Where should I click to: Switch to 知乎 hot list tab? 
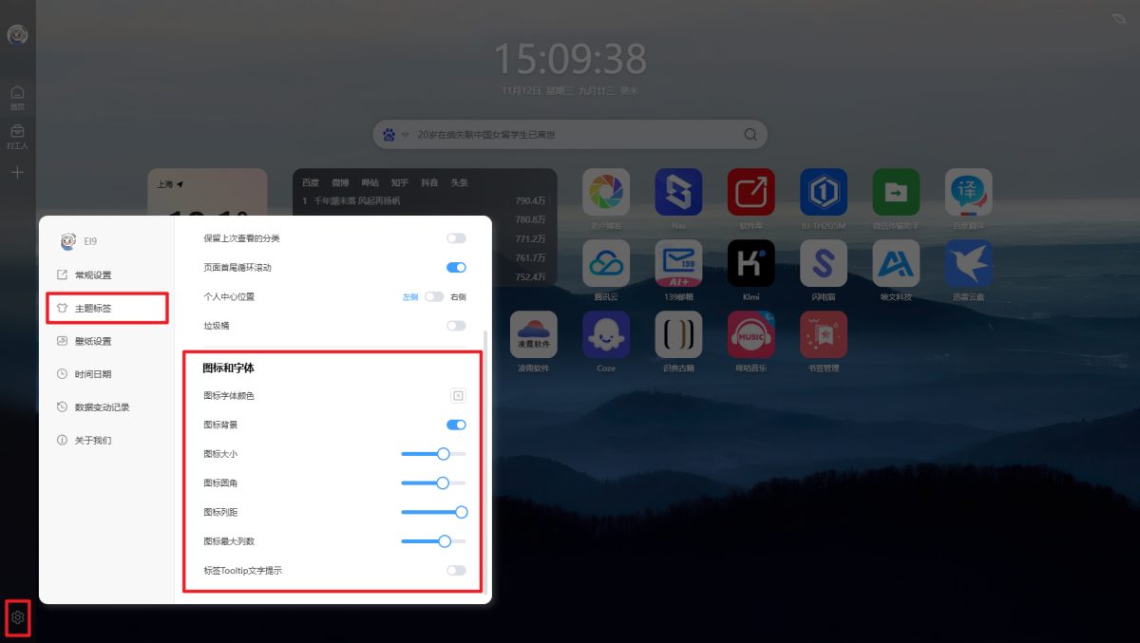400,182
